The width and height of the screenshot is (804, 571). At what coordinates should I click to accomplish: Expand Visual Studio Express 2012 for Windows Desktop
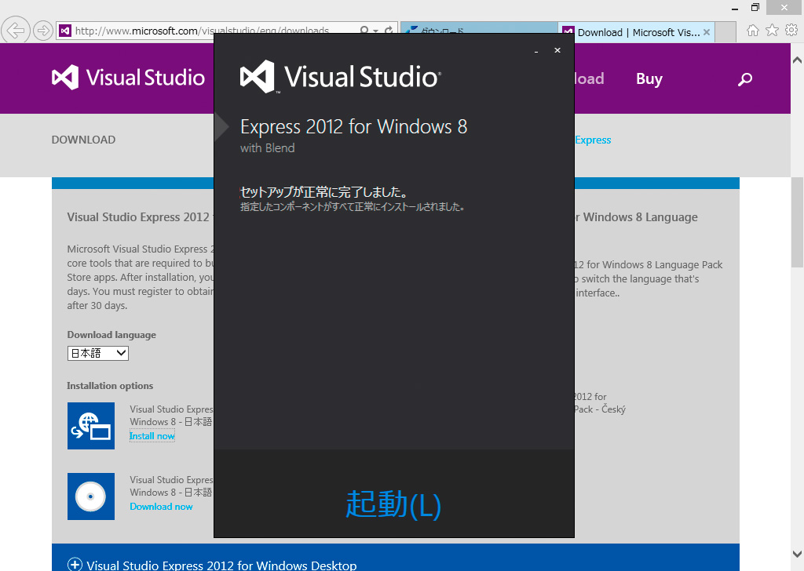(75, 565)
